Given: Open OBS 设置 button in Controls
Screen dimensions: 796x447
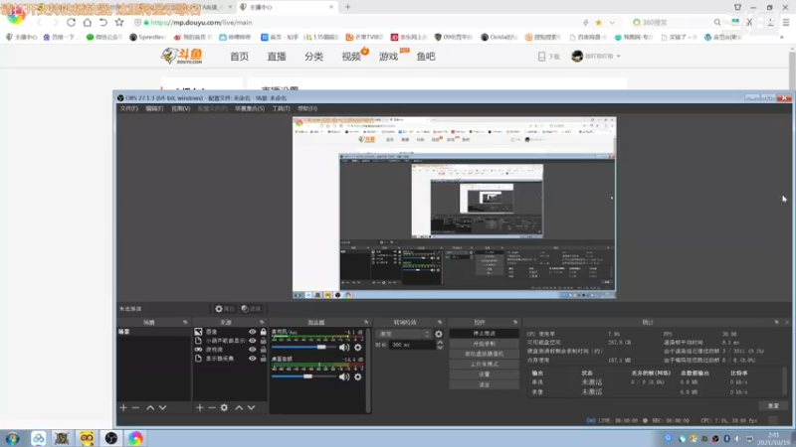Looking at the screenshot, I should 484,374.
